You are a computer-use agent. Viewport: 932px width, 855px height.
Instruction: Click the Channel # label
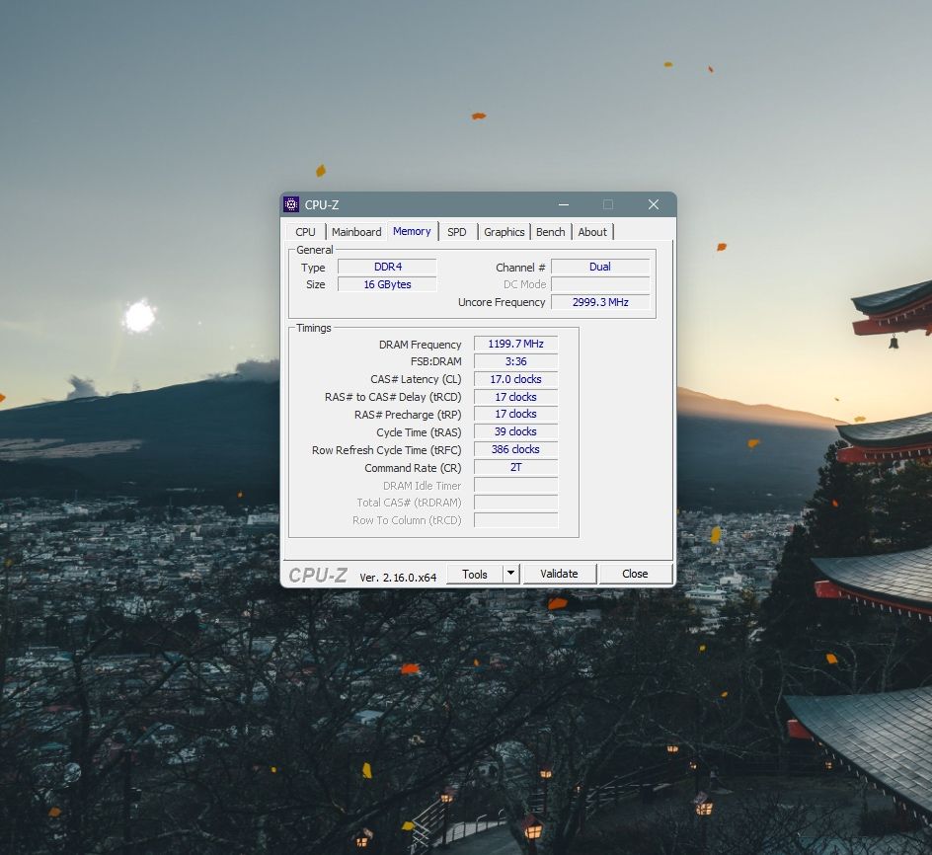click(520, 268)
